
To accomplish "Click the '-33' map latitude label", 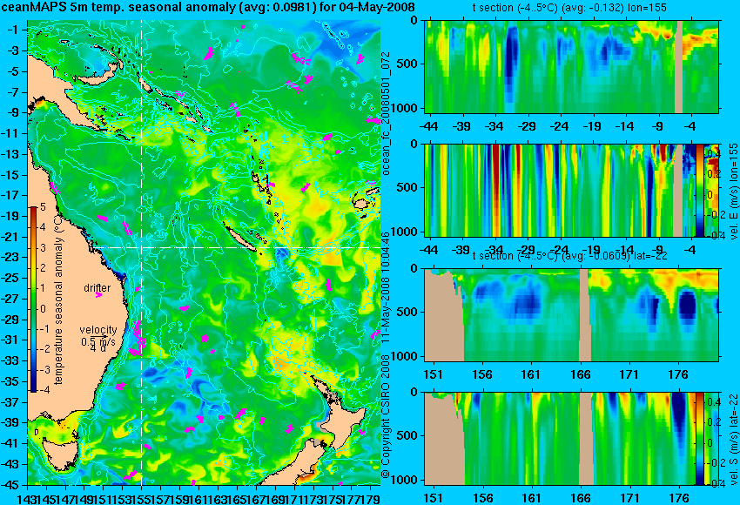I will point(11,360).
